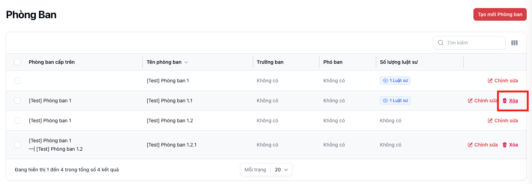Select the Phòng ban 1.2.1 row checkbox
532x184 pixels.
[x=18, y=145]
